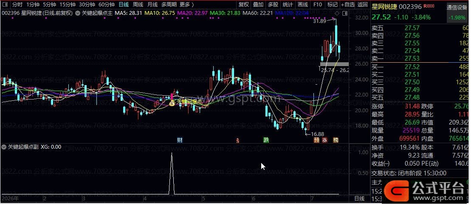Viewport: 471px width, 205px height.
Task: Click the 标记 mark button
Action: [332, 5]
